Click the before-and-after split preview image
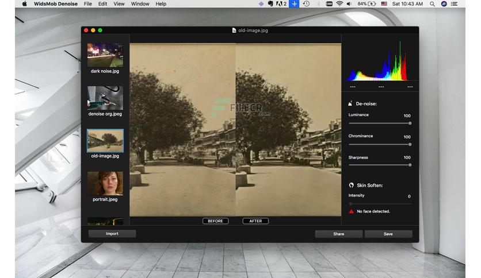 (235, 130)
